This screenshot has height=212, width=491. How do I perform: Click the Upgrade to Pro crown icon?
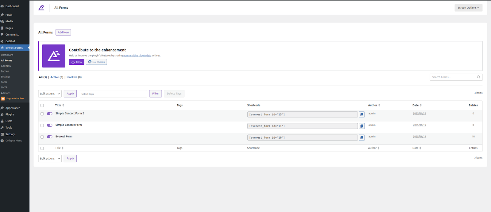tap(3, 98)
